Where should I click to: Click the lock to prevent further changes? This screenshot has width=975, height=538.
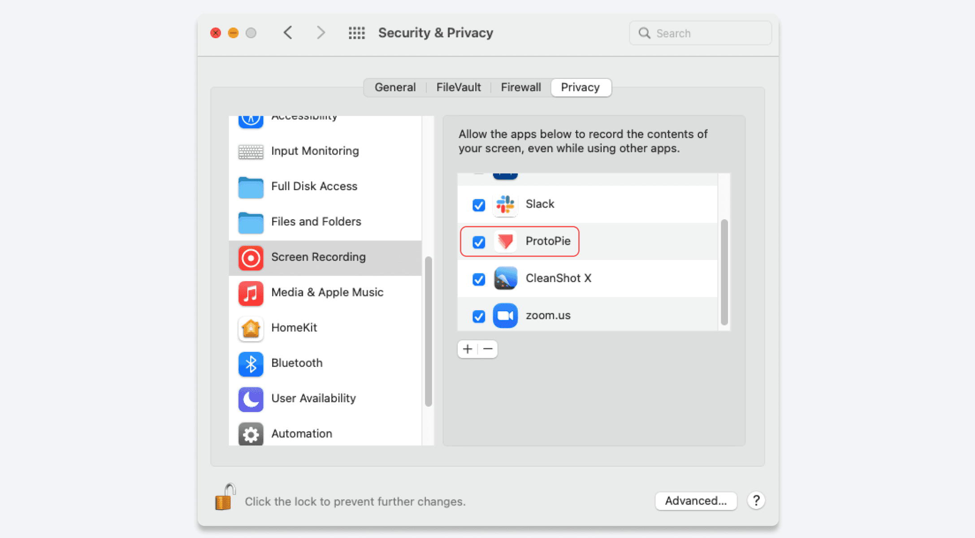pyautogui.click(x=225, y=498)
